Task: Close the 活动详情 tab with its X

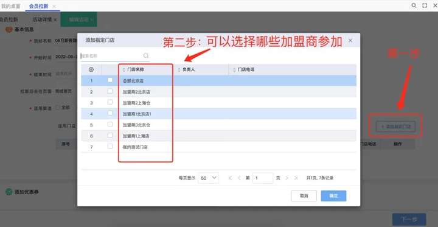Action: tap(55, 19)
